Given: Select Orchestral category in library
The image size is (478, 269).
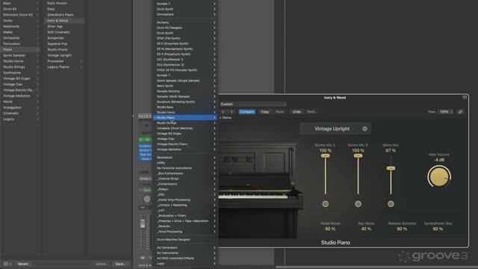Looking at the screenshot, I should pyautogui.click(x=20, y=38).
